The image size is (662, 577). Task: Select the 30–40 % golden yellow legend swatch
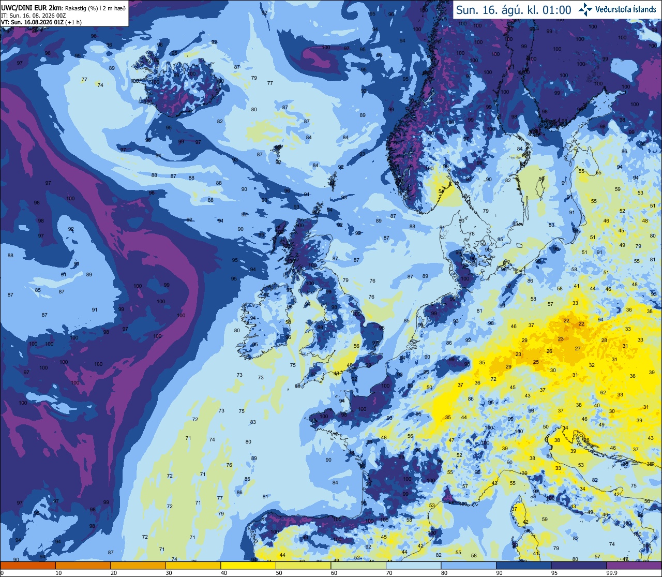click(193, 565)
